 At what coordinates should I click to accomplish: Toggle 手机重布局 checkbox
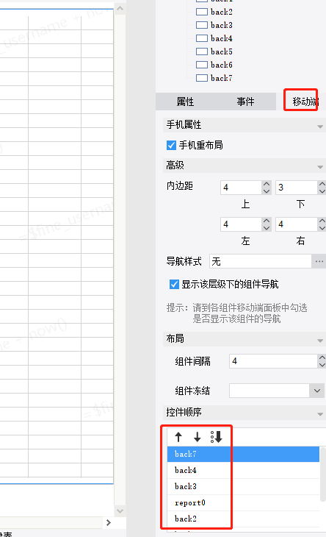pyautogui.click(x=172, y=145)
